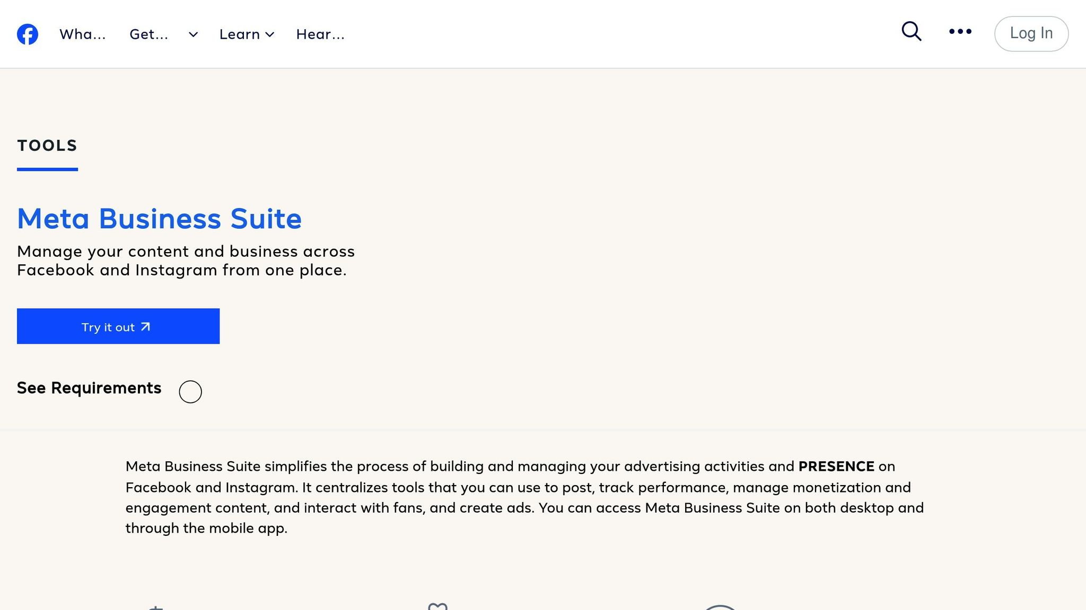Expand the chevron next to Get...
The image size is (1086, 610).
(192, 34)
